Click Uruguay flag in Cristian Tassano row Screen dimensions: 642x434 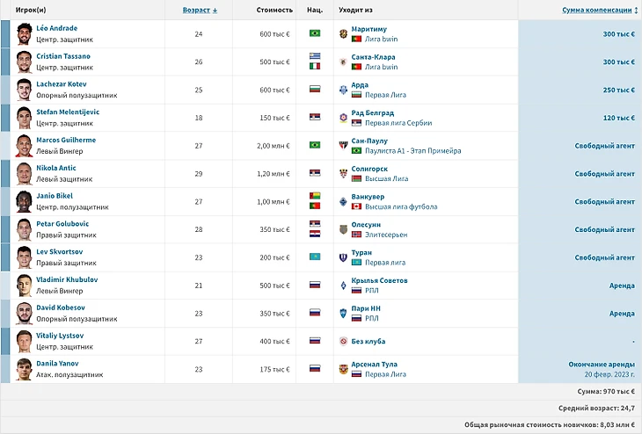[315, 56]
